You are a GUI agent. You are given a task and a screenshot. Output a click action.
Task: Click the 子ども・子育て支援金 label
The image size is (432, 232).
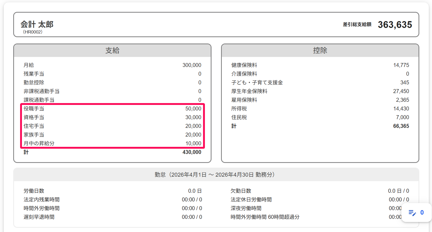pos(257,83)
